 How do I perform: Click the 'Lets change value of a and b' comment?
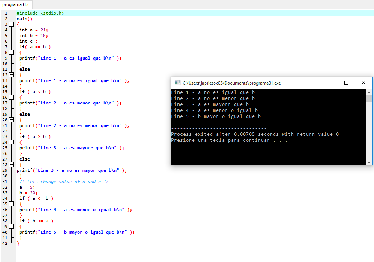[x=64, y=182]
